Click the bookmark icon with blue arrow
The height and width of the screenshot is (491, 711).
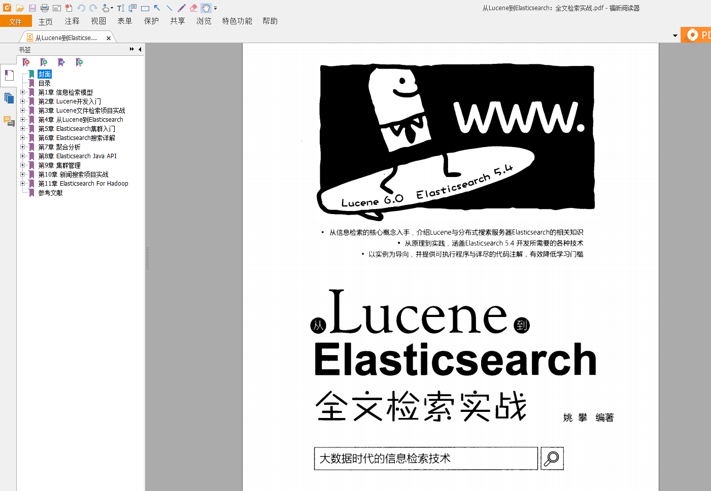(61, 62)
